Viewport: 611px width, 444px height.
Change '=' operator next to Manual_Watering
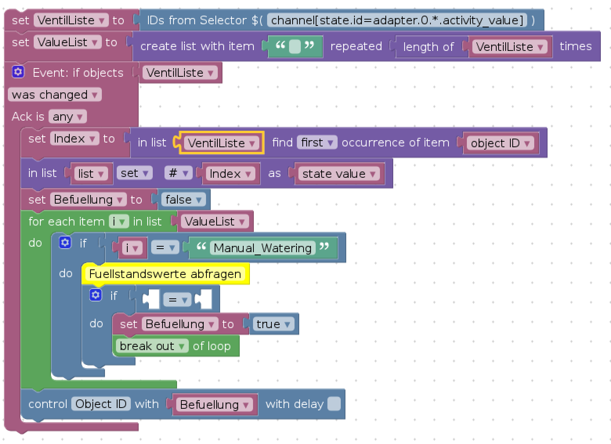coord(165,247)
